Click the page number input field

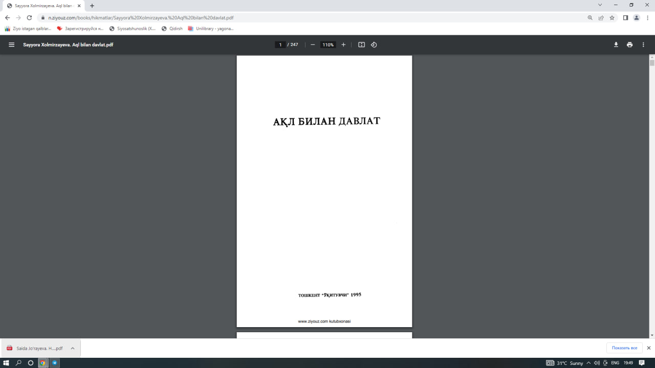[280, 44]
